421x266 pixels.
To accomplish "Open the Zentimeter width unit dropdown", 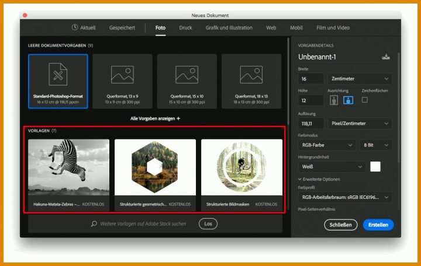I will point(359,79).
